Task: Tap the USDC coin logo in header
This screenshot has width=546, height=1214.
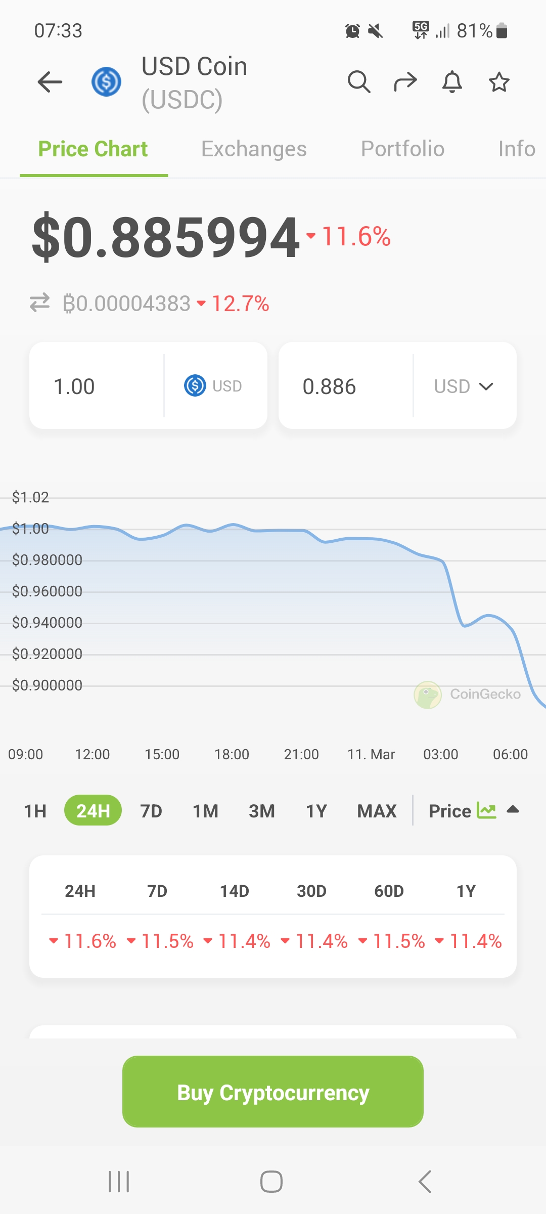Action: click(x=106, y=82)
